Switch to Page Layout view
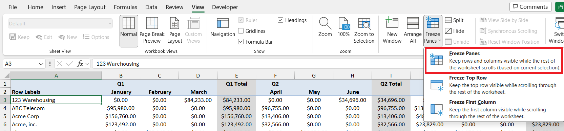 coord(175,31)
